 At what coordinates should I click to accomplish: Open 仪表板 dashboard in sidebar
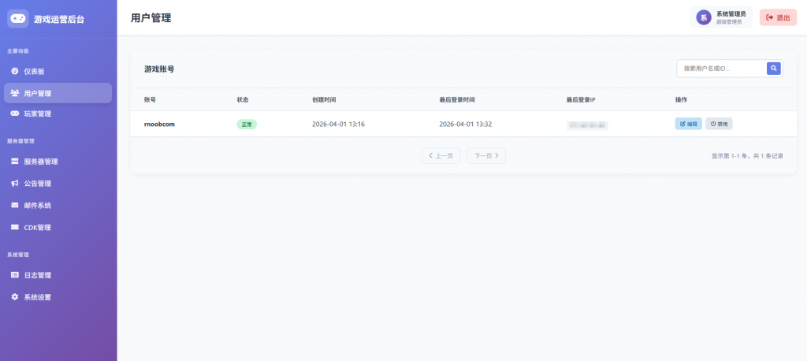point(37,71)
